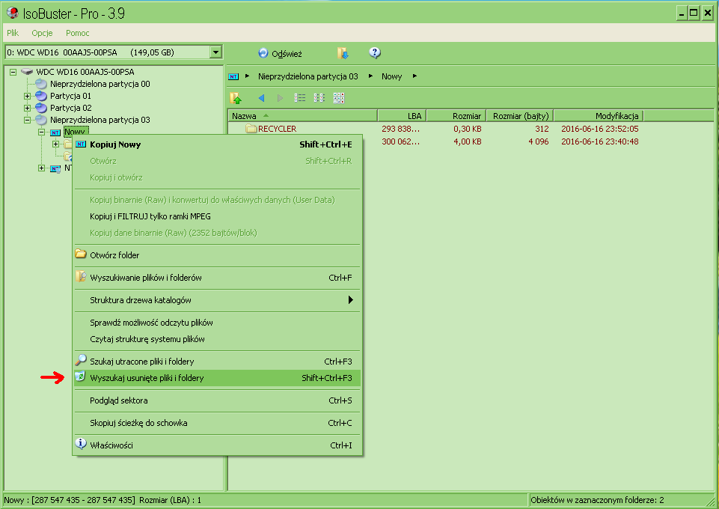Click the NT icon of the last tree node

tap(55, 168)
